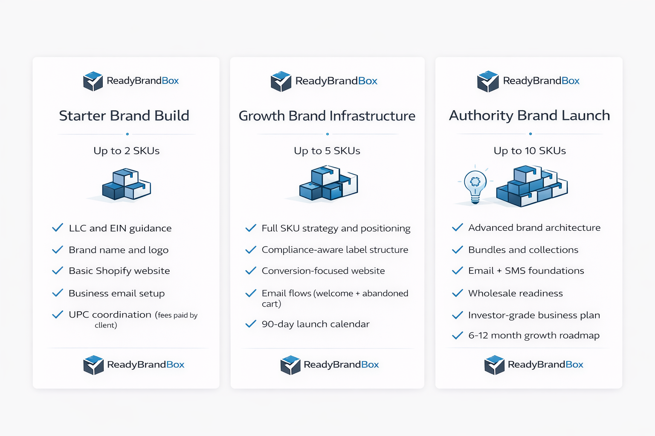Select the Growth Brand Infrastructure heading
The width and height of the screenshot is (655, 436).
(x=327, y=116)
